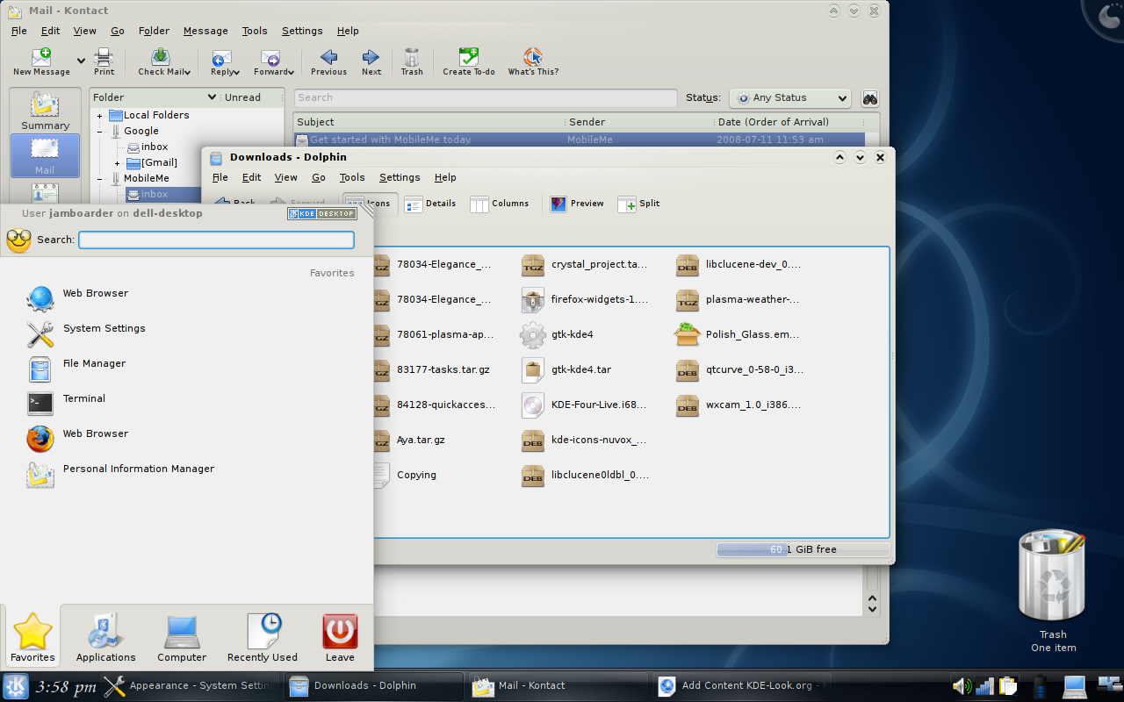Switch Dolphin to Columns view
The image size is (1124, 702).
point(499,204)
